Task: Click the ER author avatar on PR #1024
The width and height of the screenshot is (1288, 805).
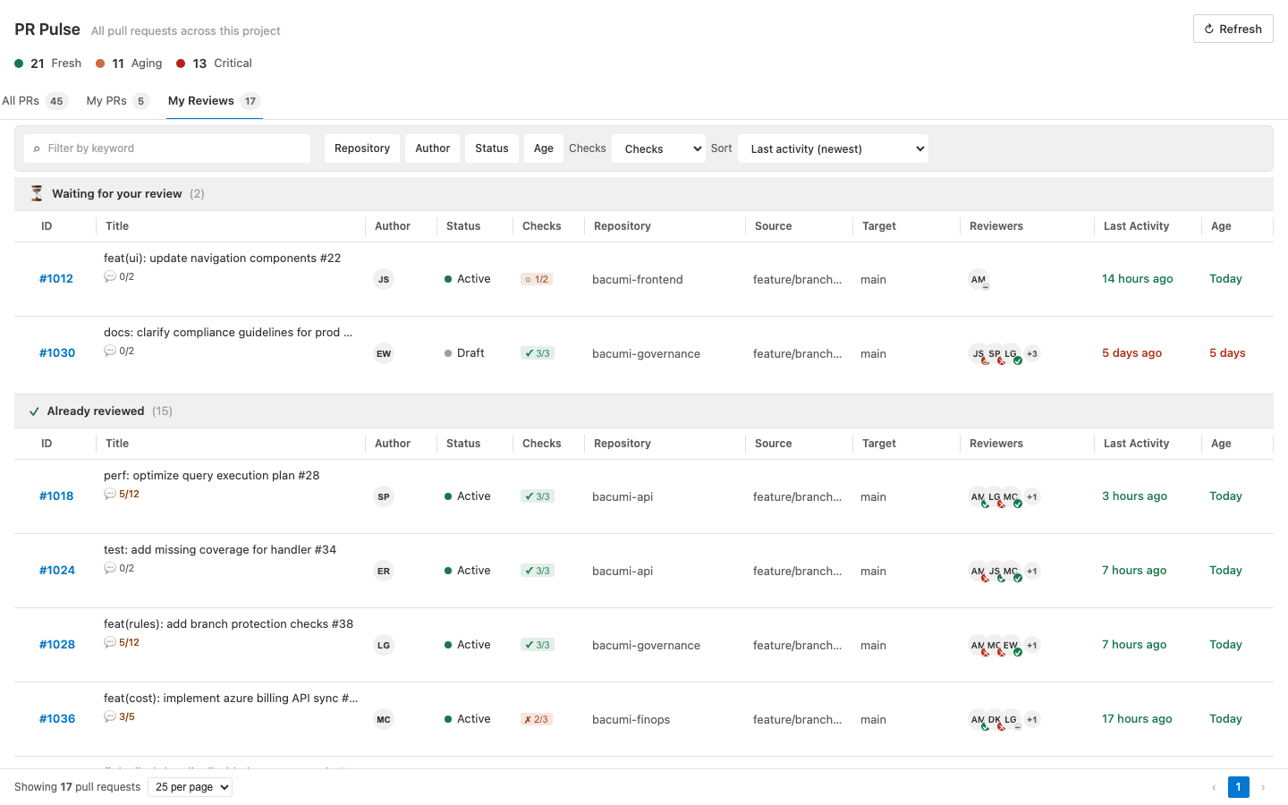Action: [x=384, y=571]
